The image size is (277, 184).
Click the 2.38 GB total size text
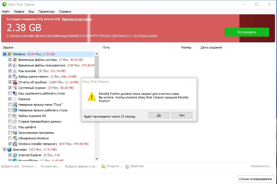(x=24, y=28)
